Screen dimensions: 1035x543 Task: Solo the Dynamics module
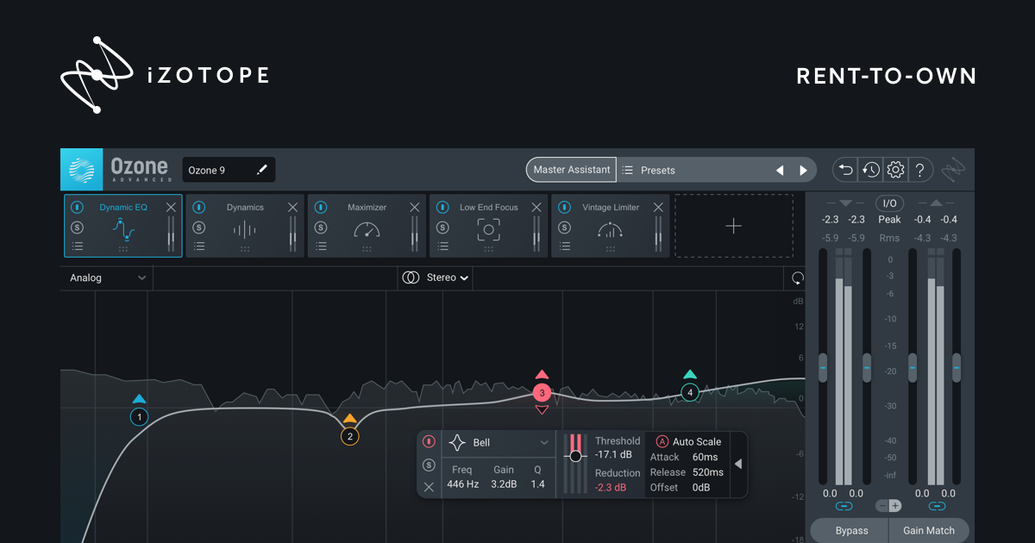[x=199, y=228]
